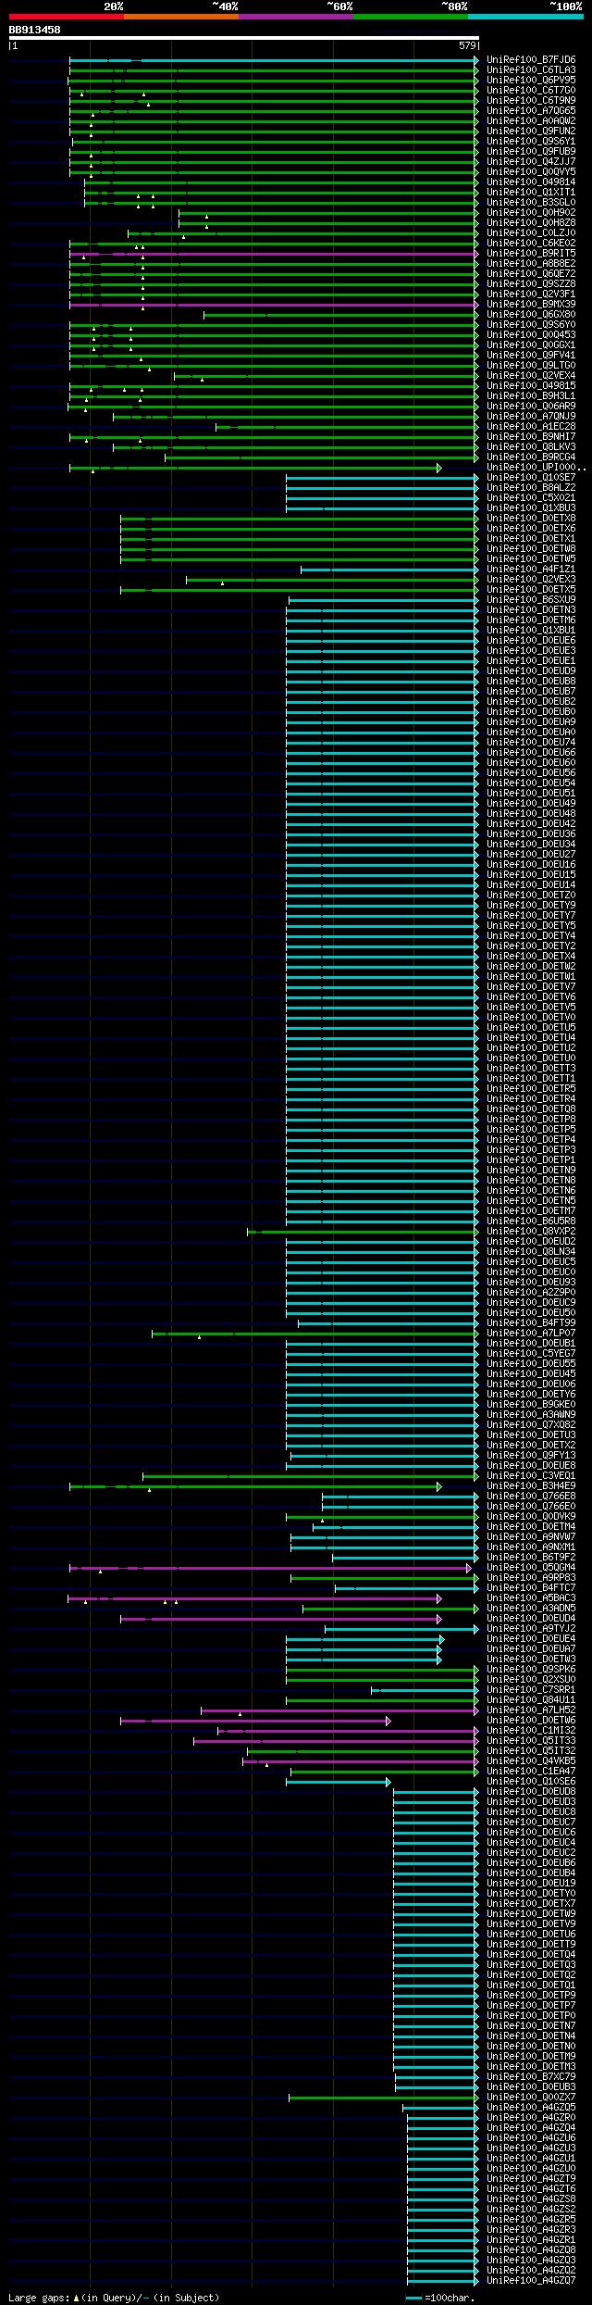Open hit UniRef100_B9RIT5

coord(531,254)
